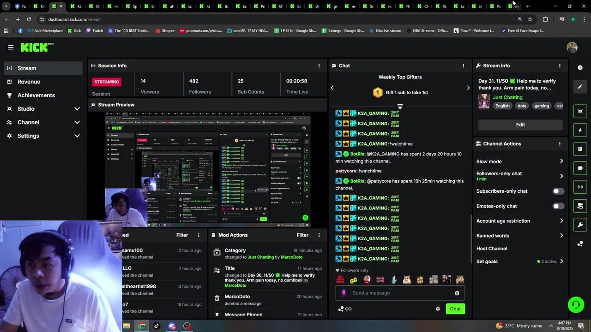Click the wrench widget icon in sidebar
This screenshot has height=332, width=591.
point(580,225)
